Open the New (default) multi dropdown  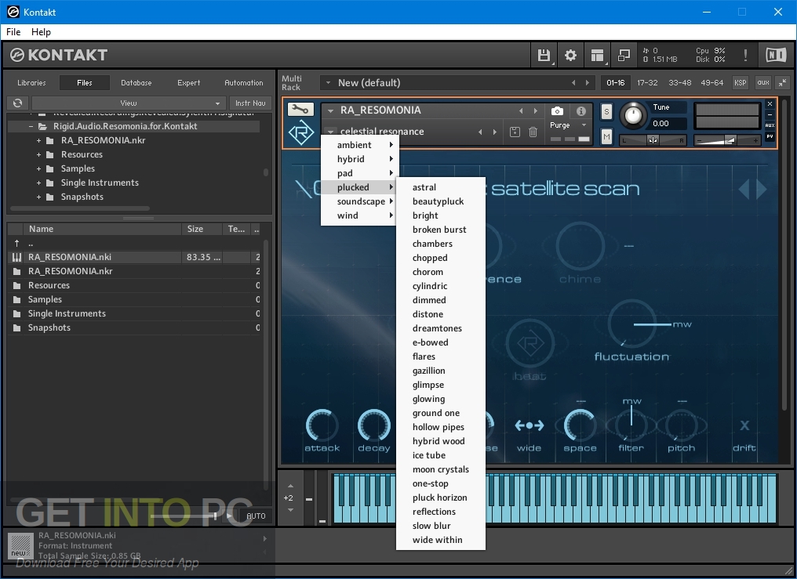(456, 83)
